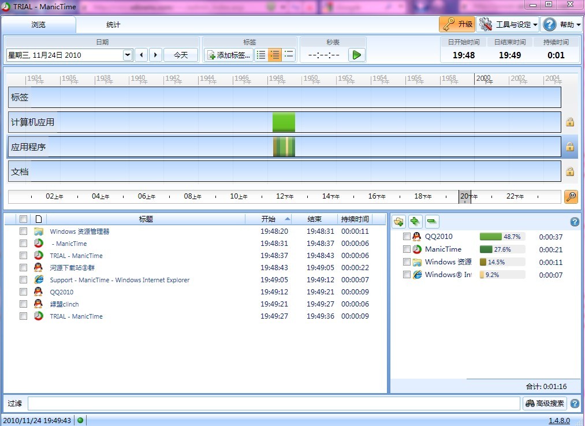
Task: Select the Windows 资源 entry in statistics list
Action: click(448, 262)
